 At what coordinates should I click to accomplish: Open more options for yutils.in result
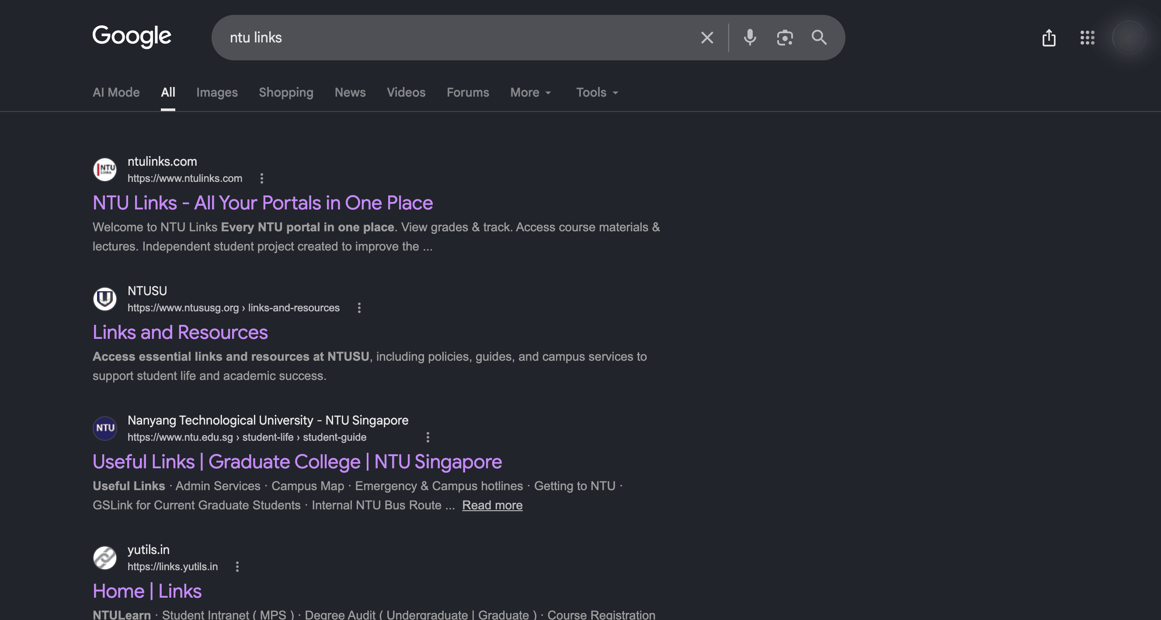pos(237,567)
